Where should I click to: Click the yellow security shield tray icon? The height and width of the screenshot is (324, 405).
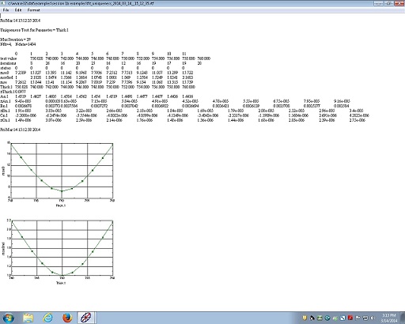[x=305, y=318]
